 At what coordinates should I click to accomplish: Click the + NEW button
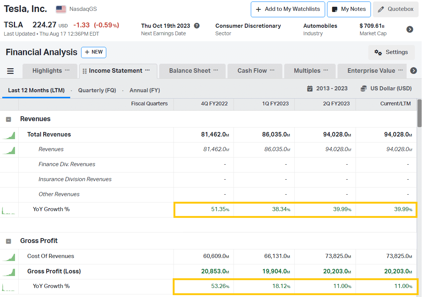(x=93, y=52)
